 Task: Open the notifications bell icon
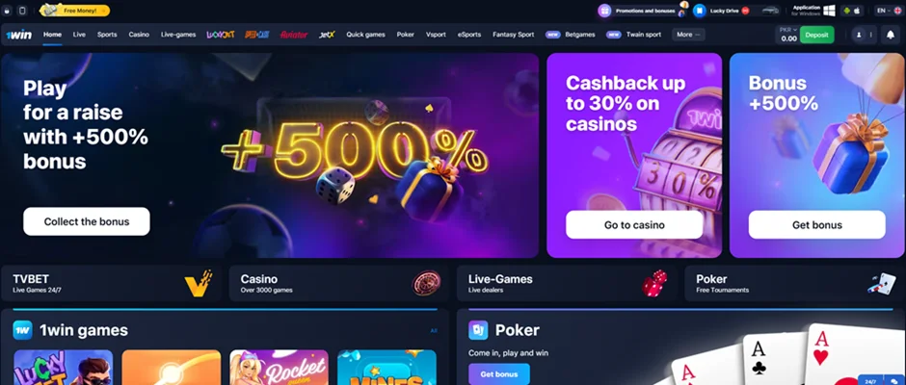point(890,35)
